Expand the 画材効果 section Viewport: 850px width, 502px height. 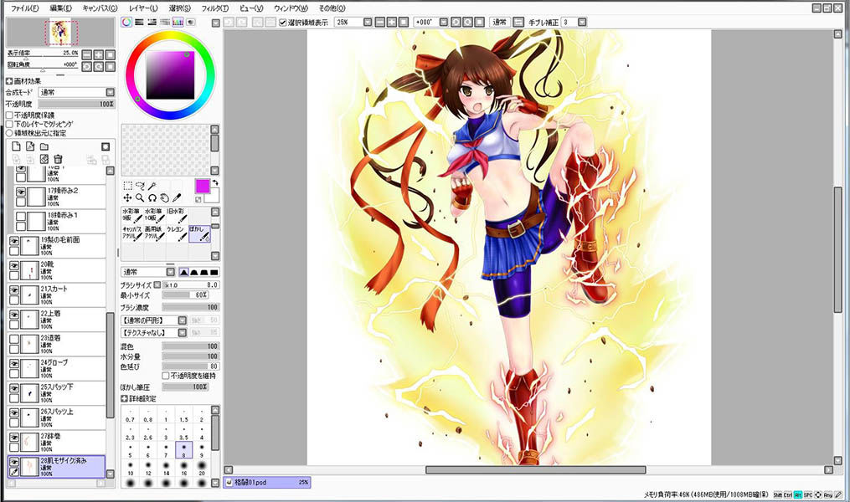tap(9, 81)
